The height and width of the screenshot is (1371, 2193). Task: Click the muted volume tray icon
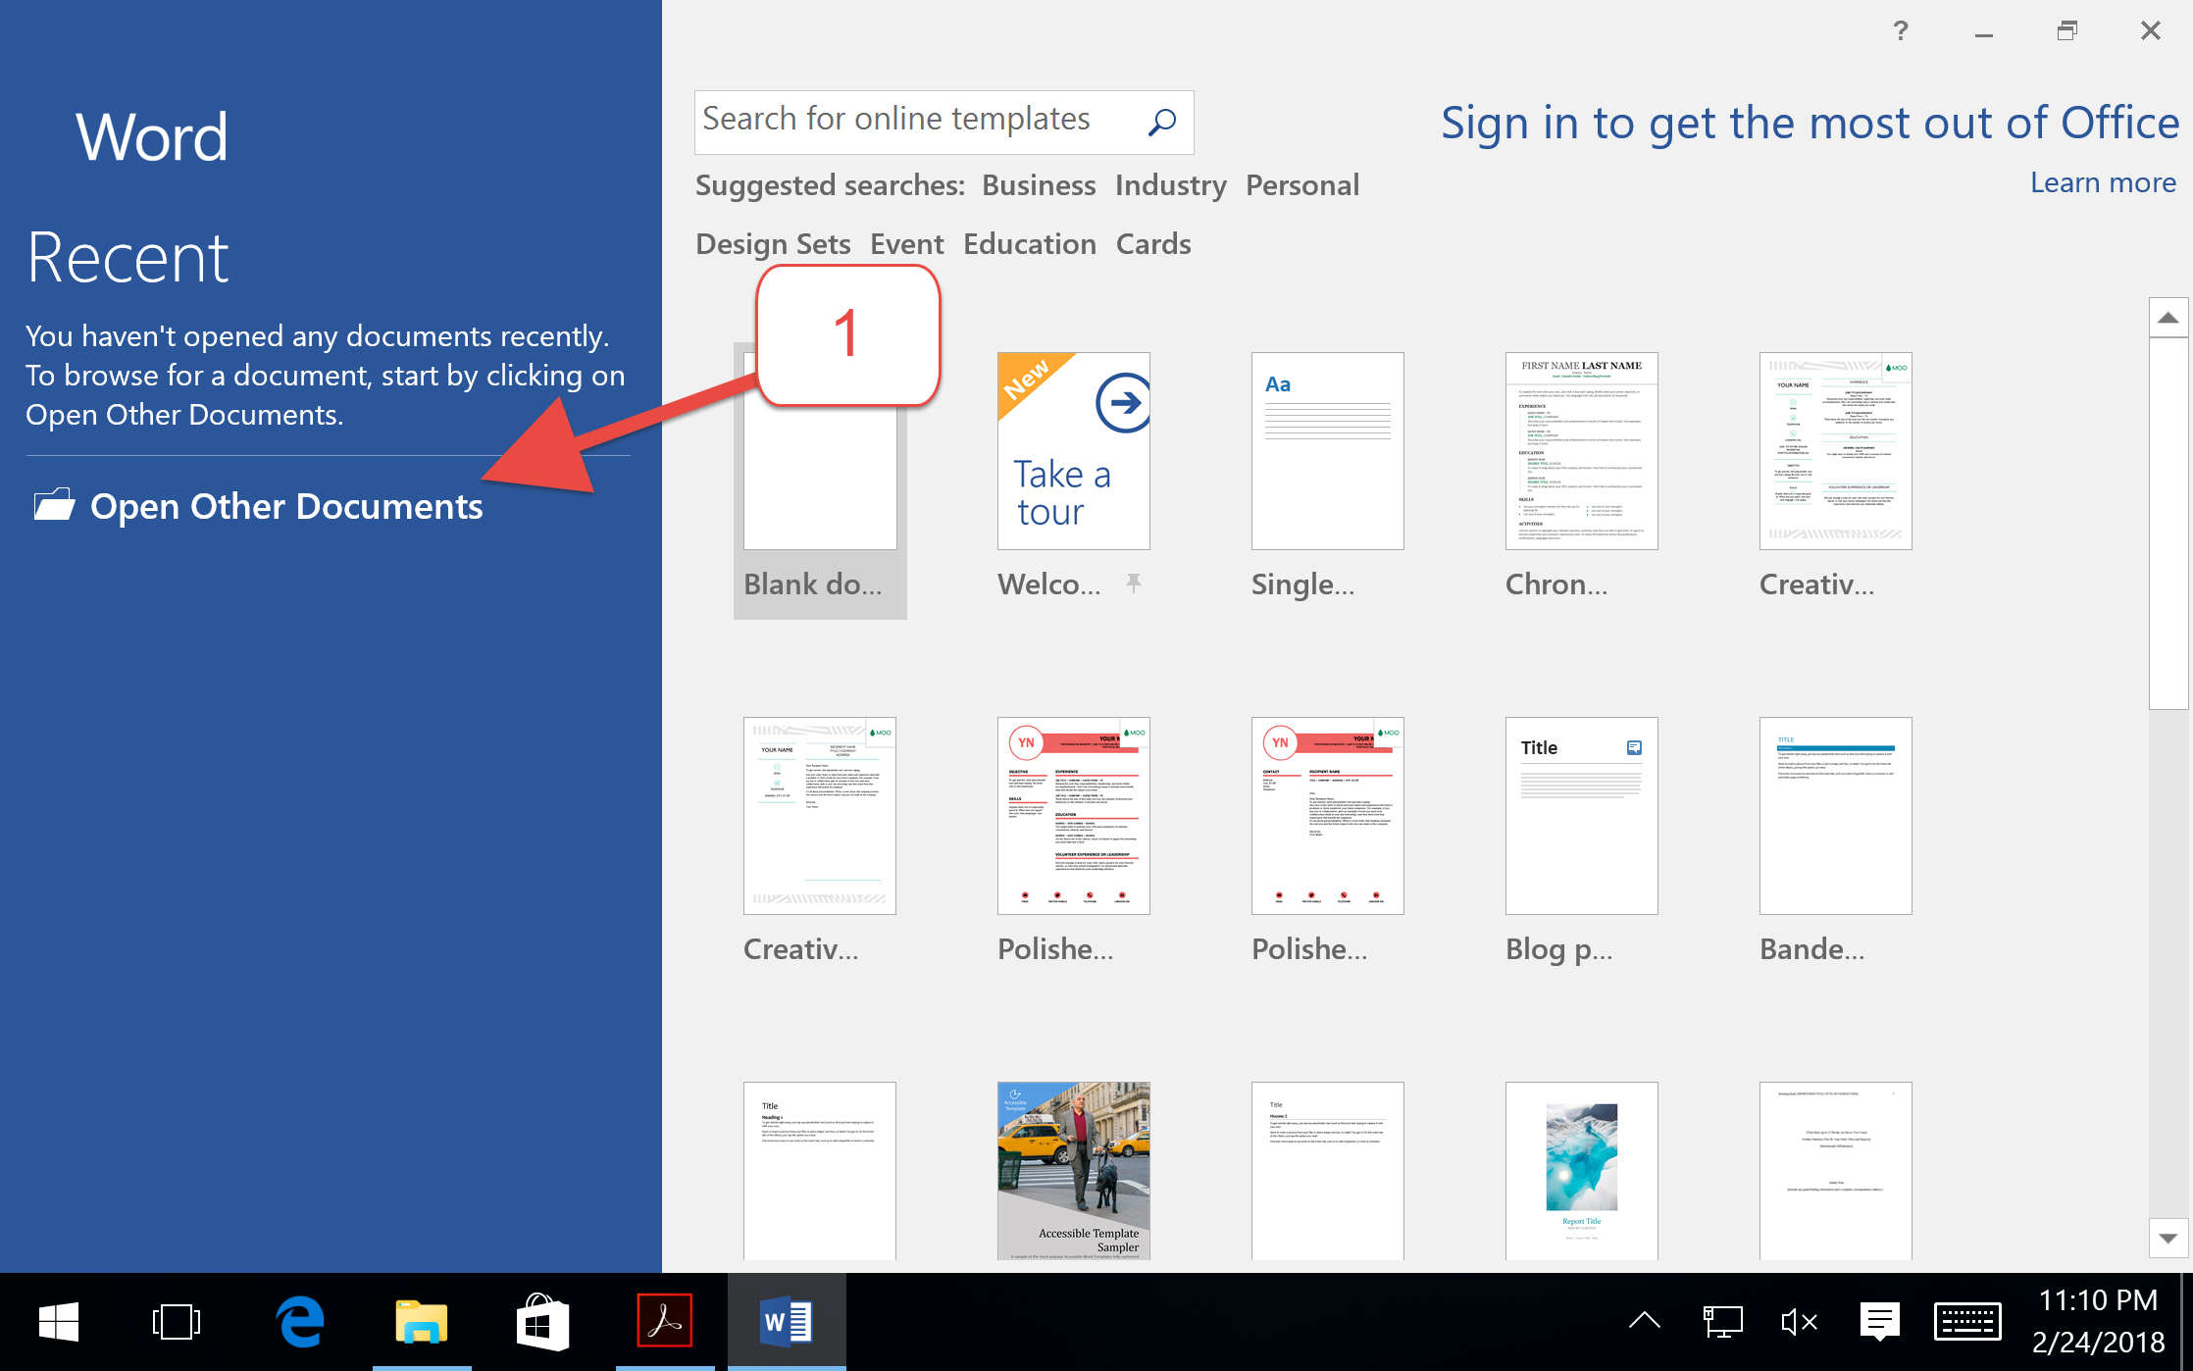tap(1799, 1322)
